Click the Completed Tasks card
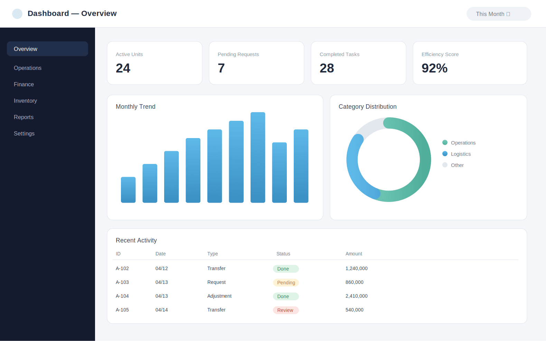This screenshot has width=546, height=341. tap(358, 63)
